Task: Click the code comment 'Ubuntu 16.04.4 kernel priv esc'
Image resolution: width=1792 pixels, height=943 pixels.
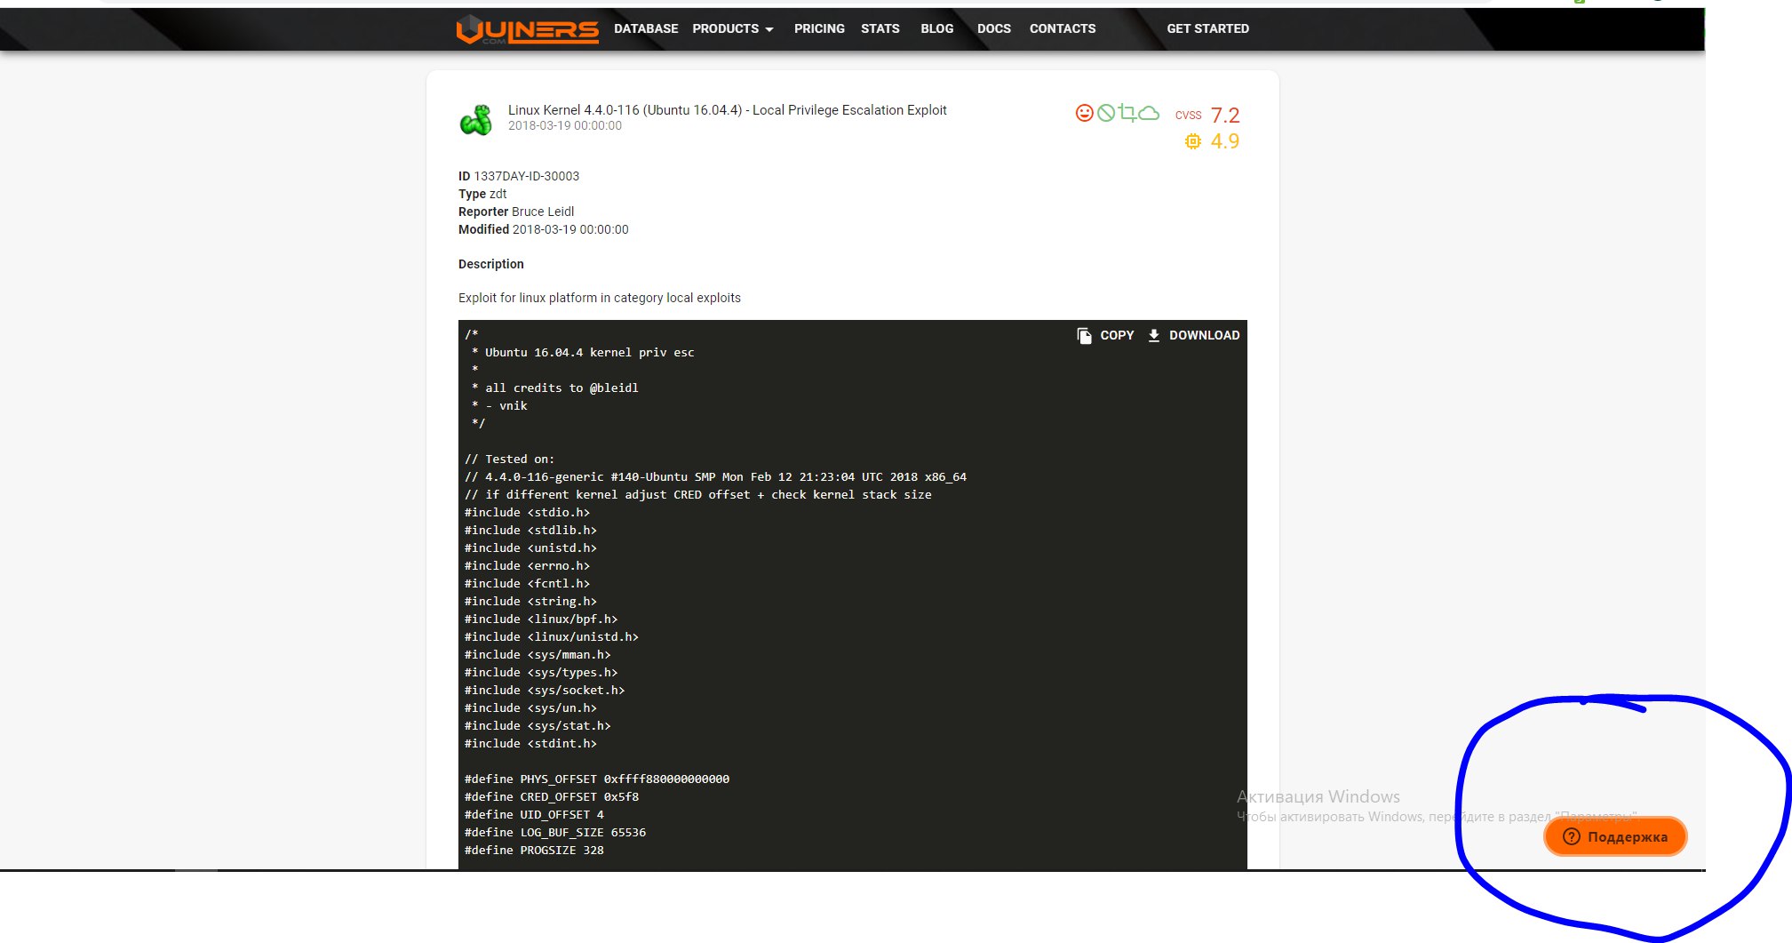Action: coord(590,352)
